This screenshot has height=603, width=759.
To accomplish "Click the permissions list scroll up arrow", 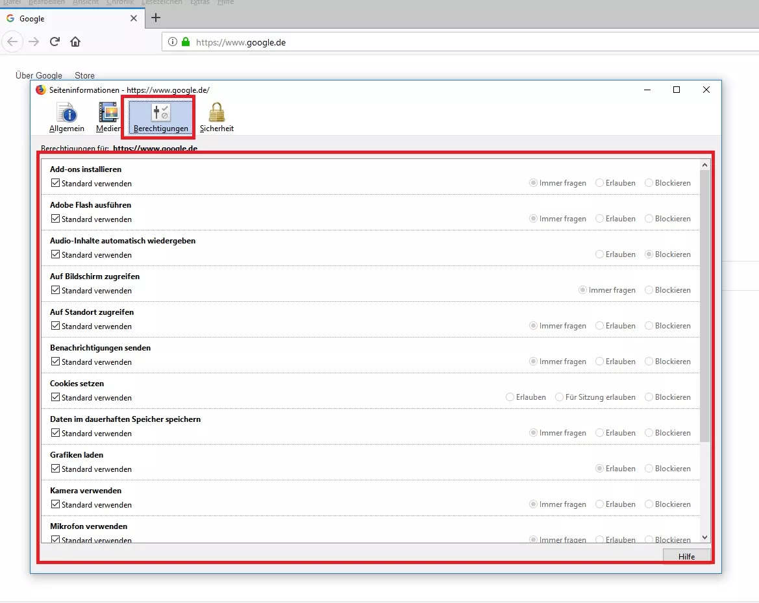I will [x=705, y=165].
